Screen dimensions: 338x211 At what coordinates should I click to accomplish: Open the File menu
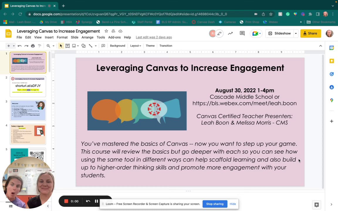click(x=19, y=37)
